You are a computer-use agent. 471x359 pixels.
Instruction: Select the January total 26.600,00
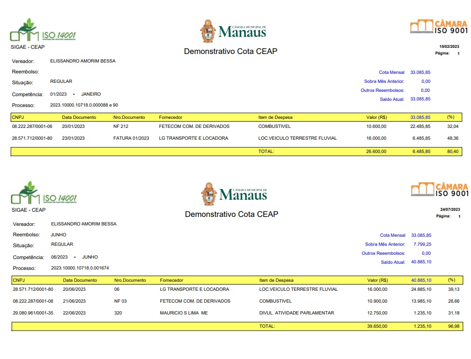tap(376, 152)
